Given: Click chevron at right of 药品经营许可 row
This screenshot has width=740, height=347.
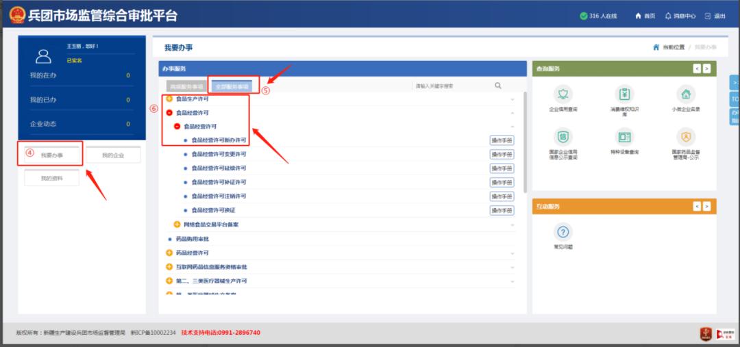Looking at the screenshot, I should [x=513, y=254].
